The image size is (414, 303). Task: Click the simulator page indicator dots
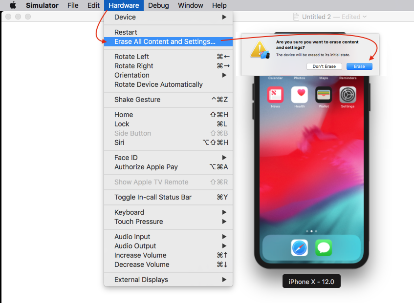(311, 231)
